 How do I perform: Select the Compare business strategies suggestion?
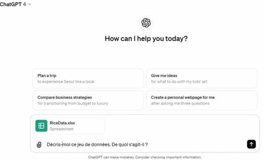[x=88, y=100]
